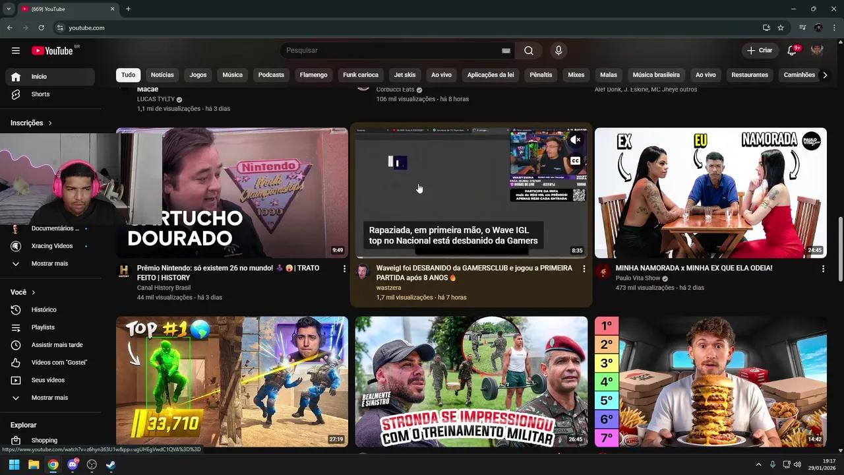Viewport: 844px width, 475px height.
Task: Open Discord from the taskbar
Action: [x=73, y=464]
